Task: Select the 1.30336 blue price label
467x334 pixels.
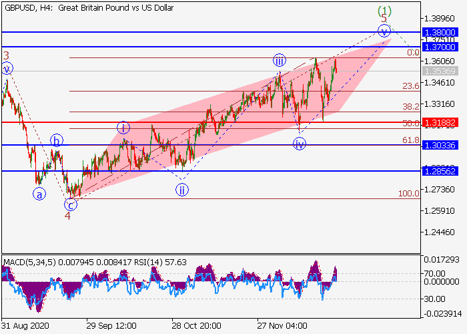Action: click(x=440, y=145)
